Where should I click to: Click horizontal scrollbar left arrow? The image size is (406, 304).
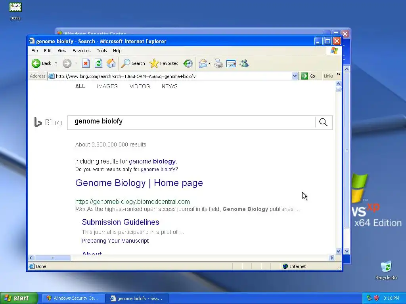[x=31, y=258]
